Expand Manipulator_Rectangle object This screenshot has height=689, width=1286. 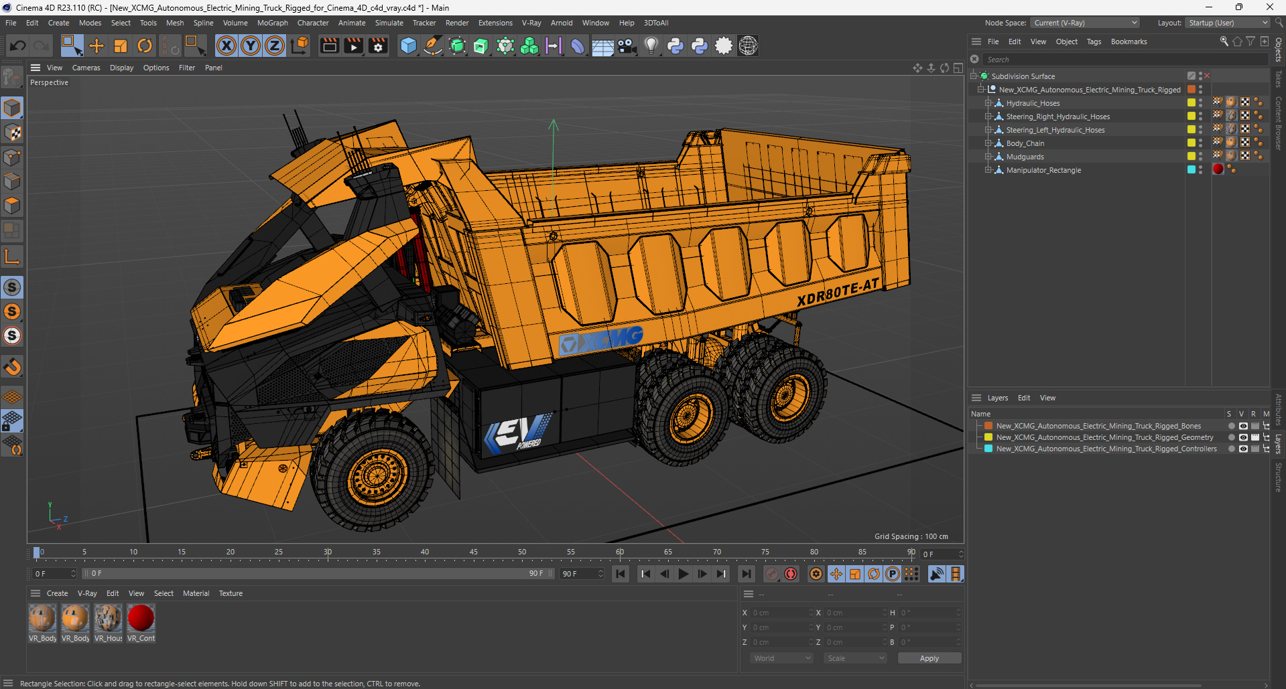click(988, 170)
